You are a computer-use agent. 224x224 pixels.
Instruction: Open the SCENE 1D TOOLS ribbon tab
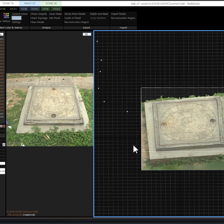tap(13, 9)
